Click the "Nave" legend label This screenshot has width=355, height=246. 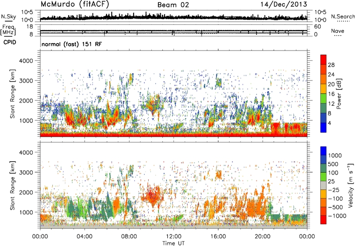337,31
